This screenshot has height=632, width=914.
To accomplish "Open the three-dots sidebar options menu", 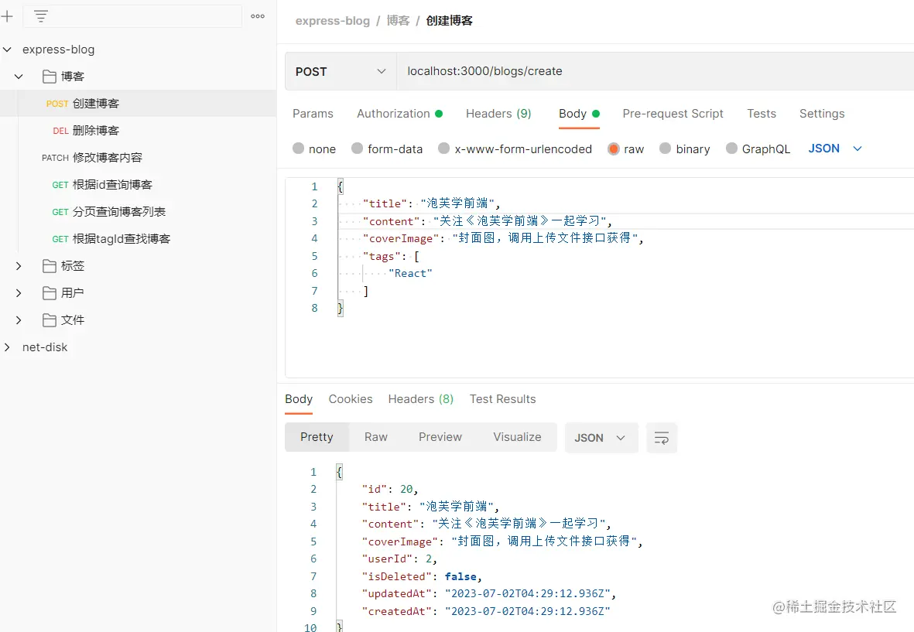I will point(258,16).
